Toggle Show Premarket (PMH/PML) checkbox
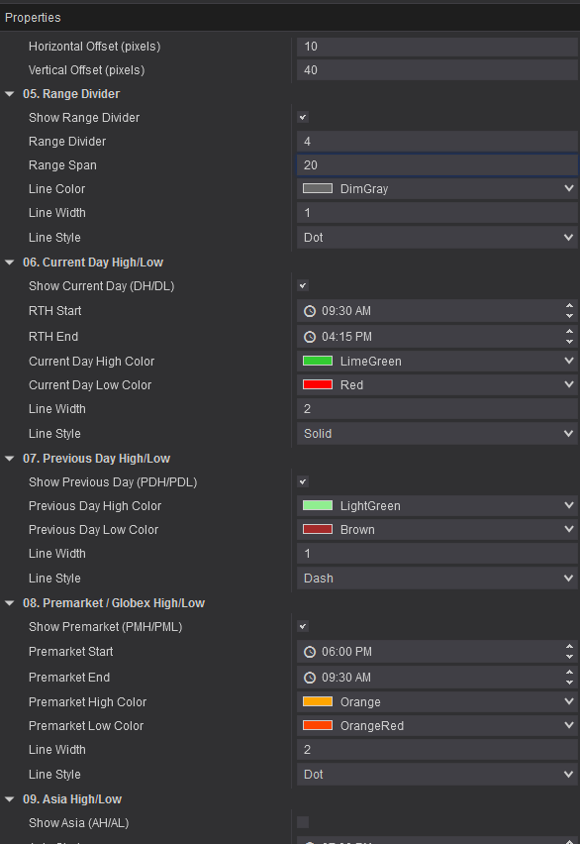Image resolution: width=580 pixels, height=844 pixels. (303, 626)
